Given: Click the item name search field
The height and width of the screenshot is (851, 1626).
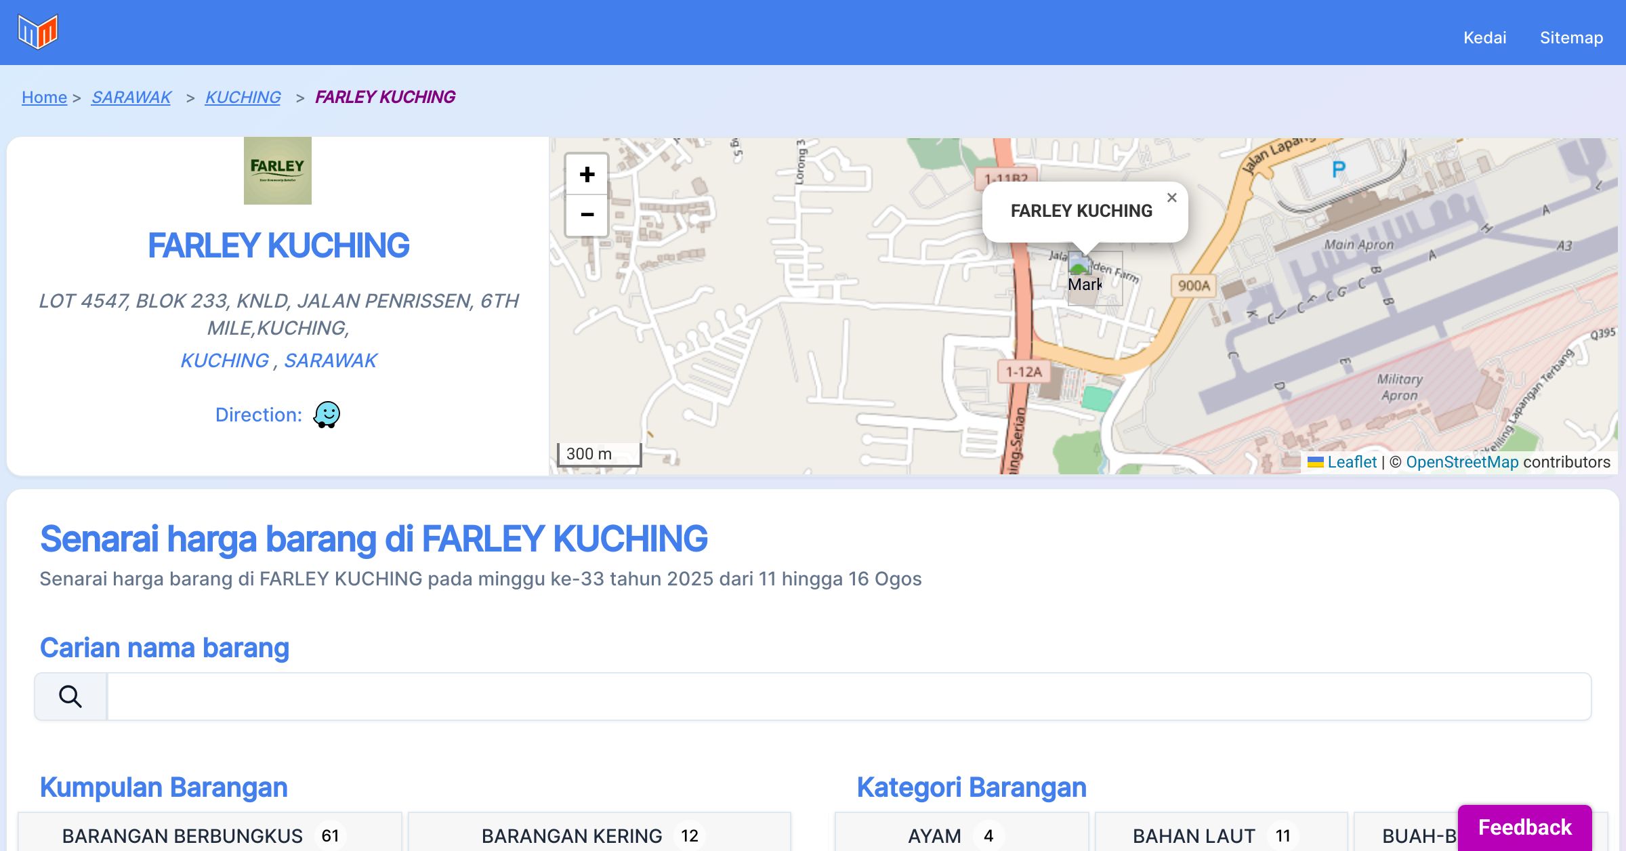Looking at the screenshot, I should 848,697.
